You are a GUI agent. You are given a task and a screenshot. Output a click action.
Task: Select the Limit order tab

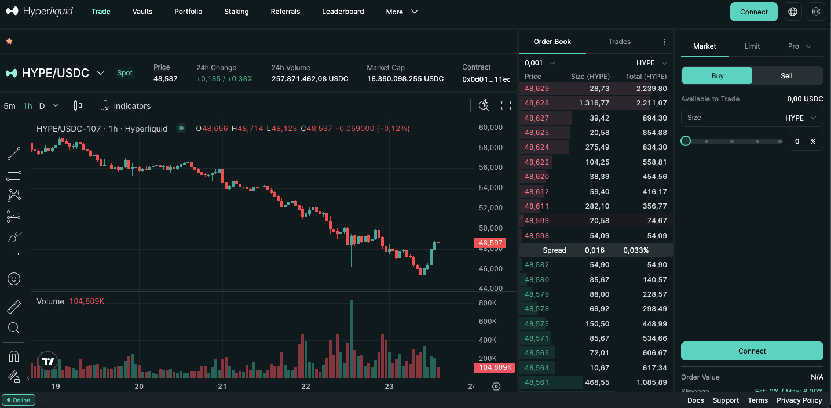tap(752, 46)
